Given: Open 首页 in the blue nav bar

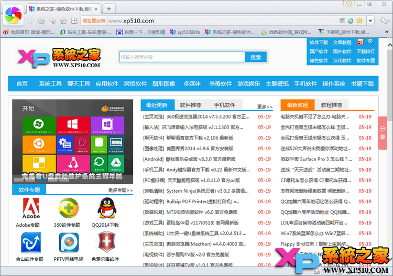Looking at the screenshot, I should (x=22, y=83).
